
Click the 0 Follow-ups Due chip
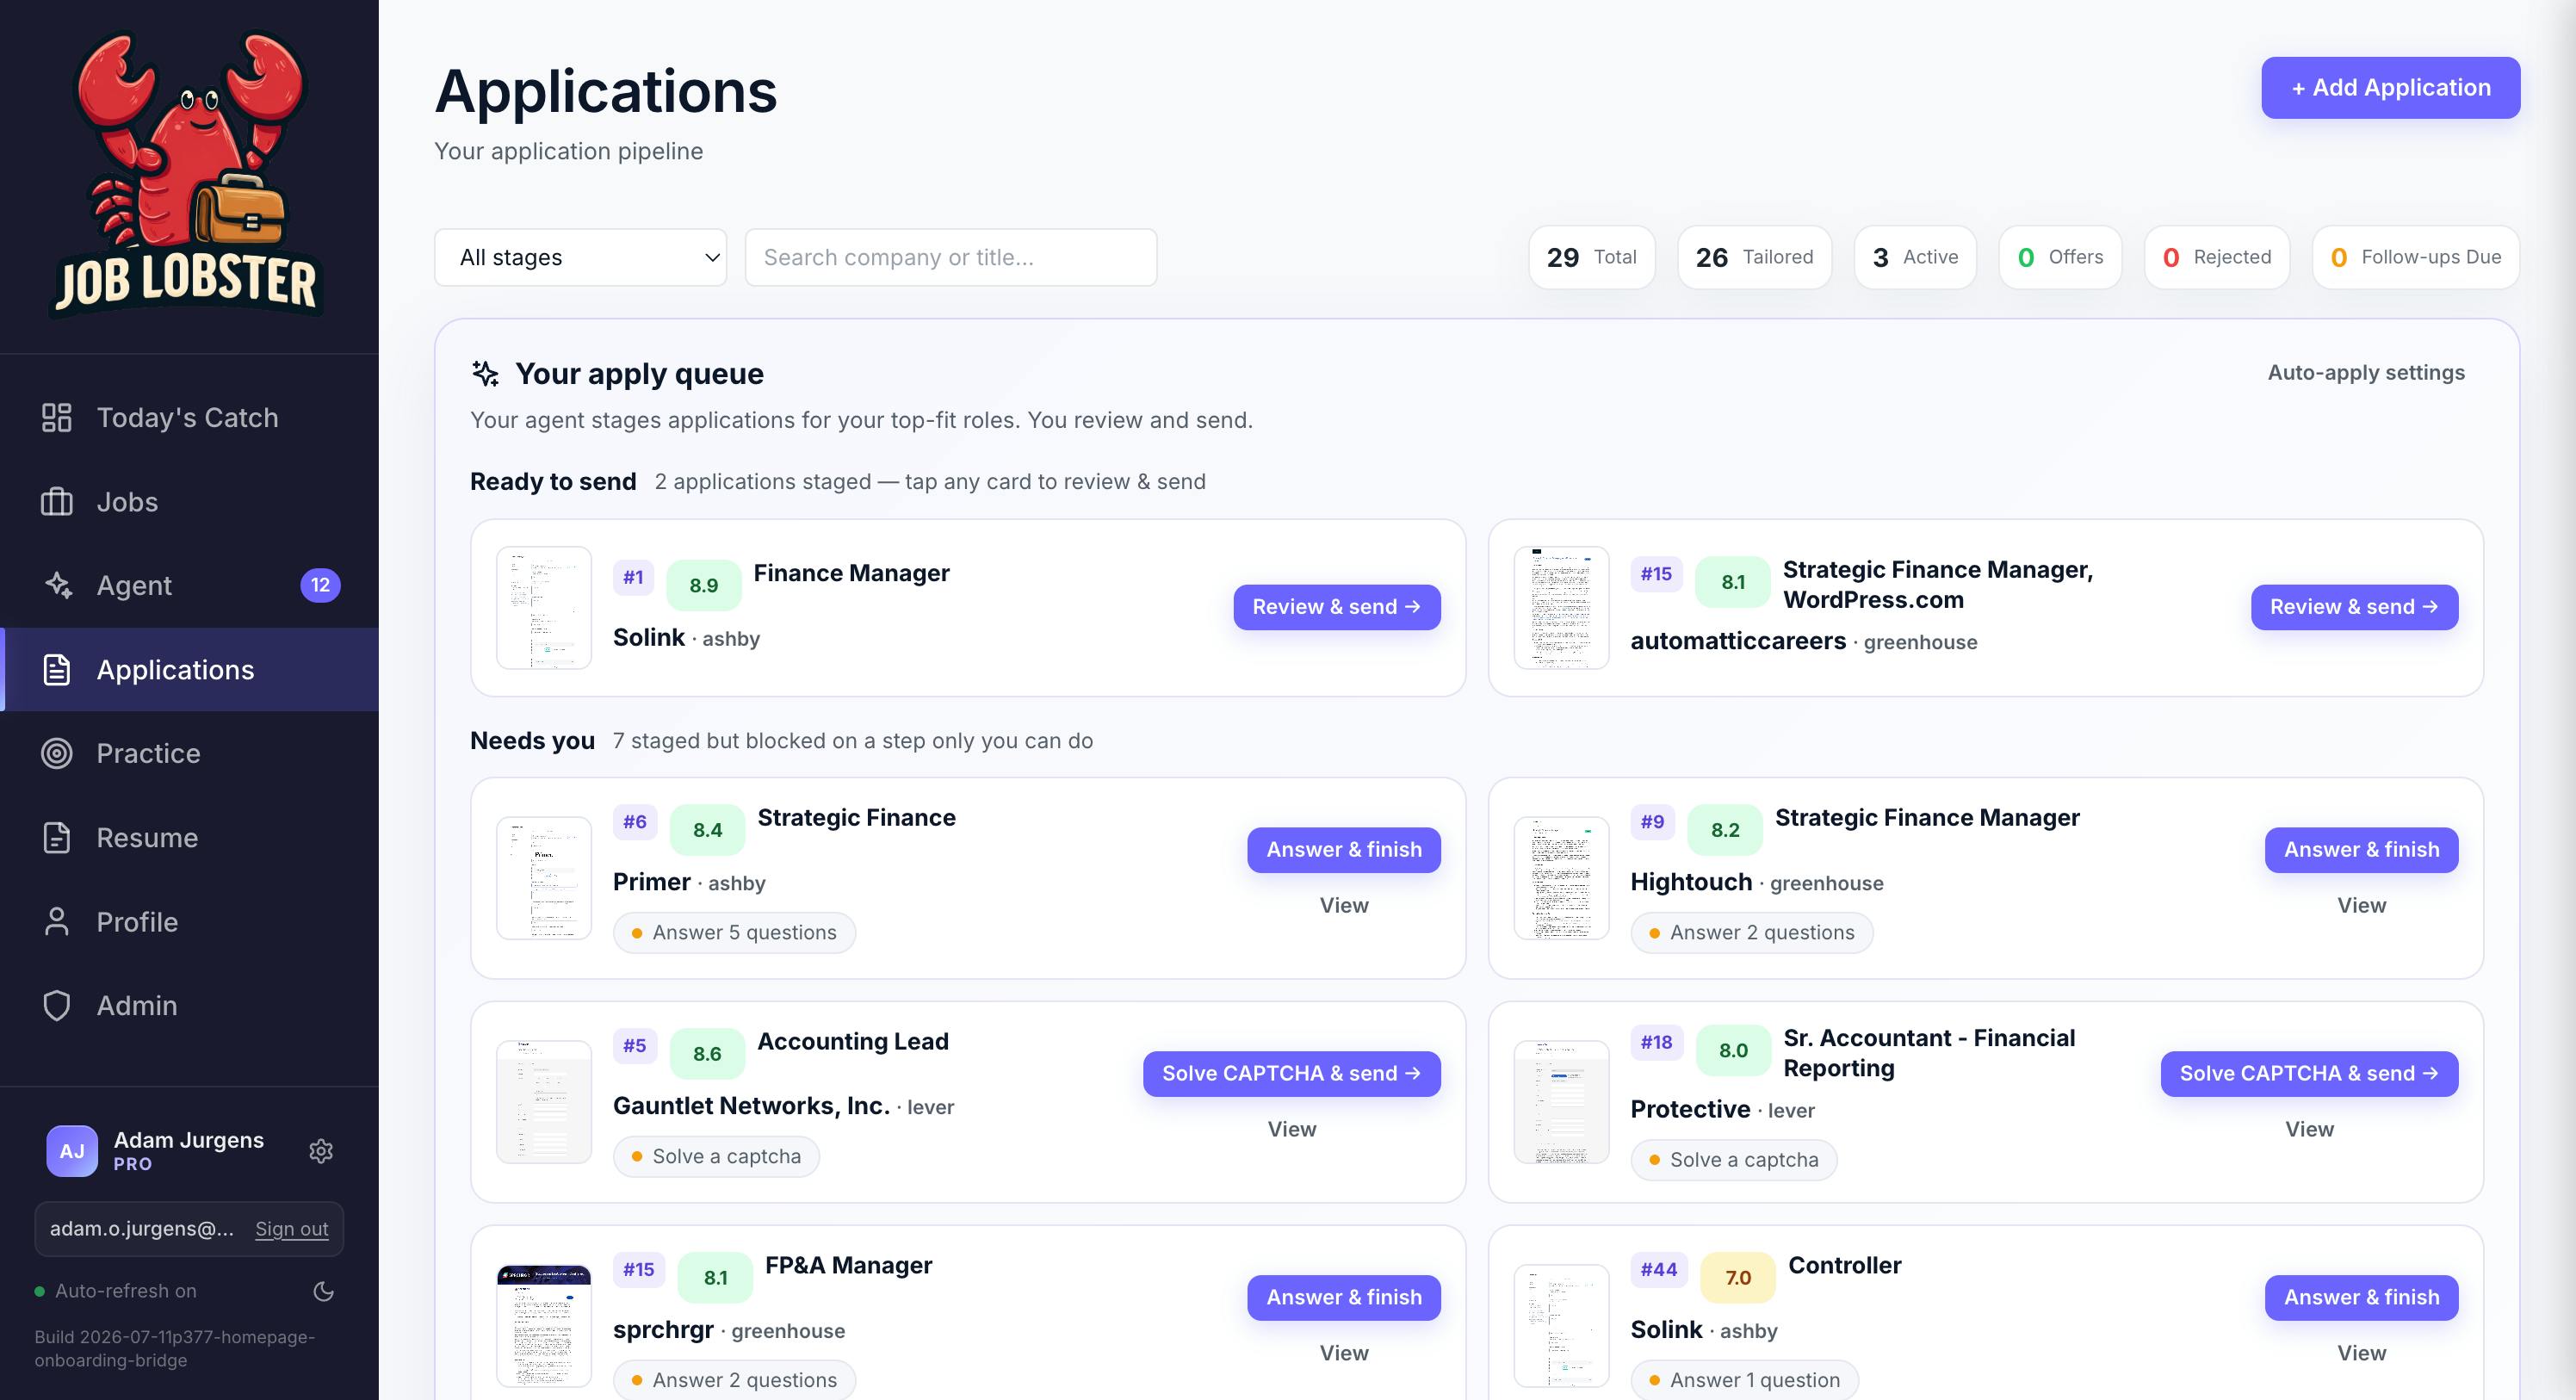(2416, 257)
